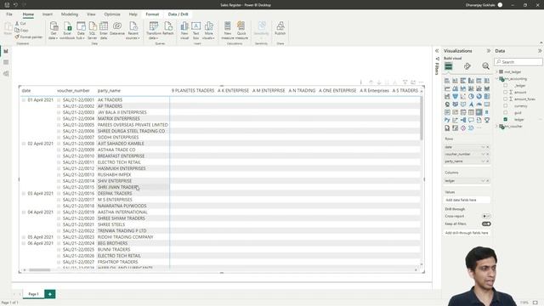Click the matrix vertical scrollbar

(x=422, y=118)
